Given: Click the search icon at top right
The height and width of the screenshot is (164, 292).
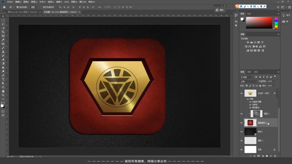Looking at the screenshot, I should [x=278, y=7].
